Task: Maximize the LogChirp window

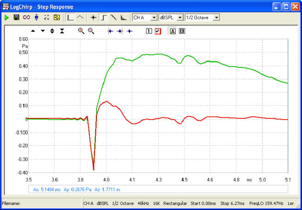Action: (x=286, y=7)
